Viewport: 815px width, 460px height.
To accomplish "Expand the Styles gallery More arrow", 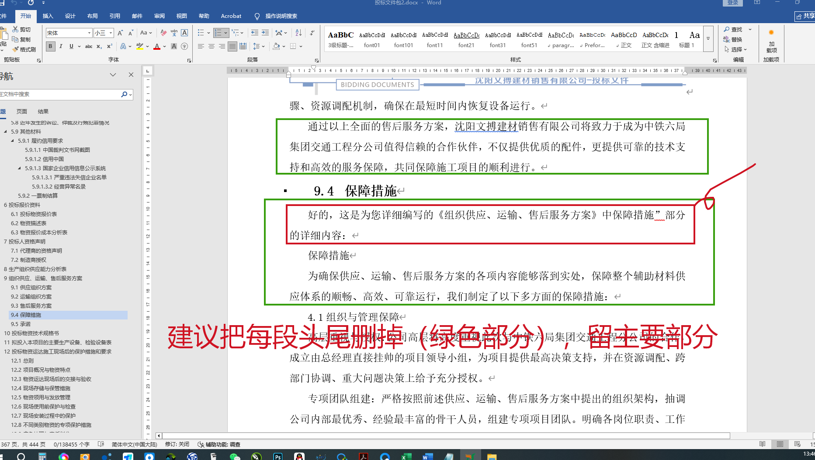I will [x=708, y=38].
